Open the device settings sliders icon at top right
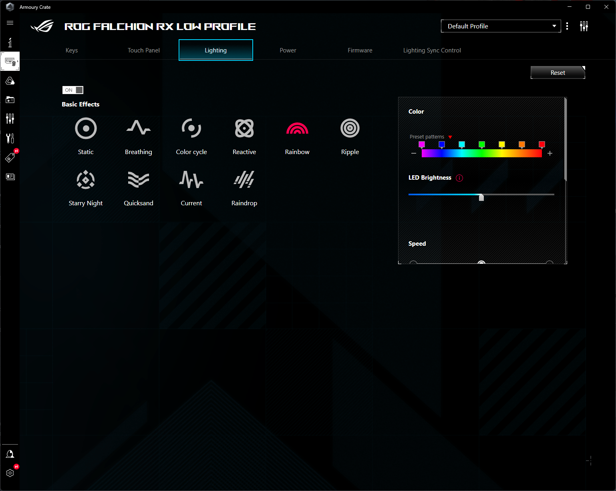The image size is (616, 491). pos(584,26)
